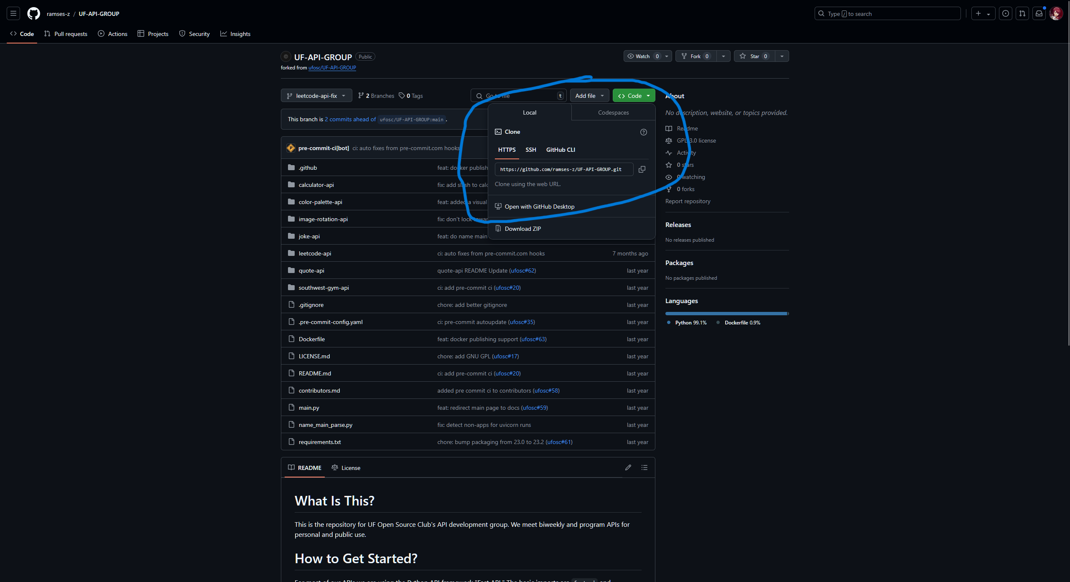Click the copy clone URL icon
The height and width of the screenshot is (582, 1070).
click(x=642, y=169)
